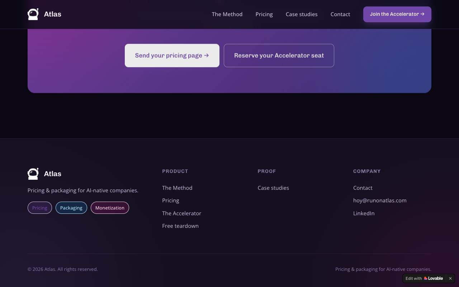This screenshot has height=287, width=459.
Task: Click the hoy@runonatlas.com email link
Action: point(380,201)
